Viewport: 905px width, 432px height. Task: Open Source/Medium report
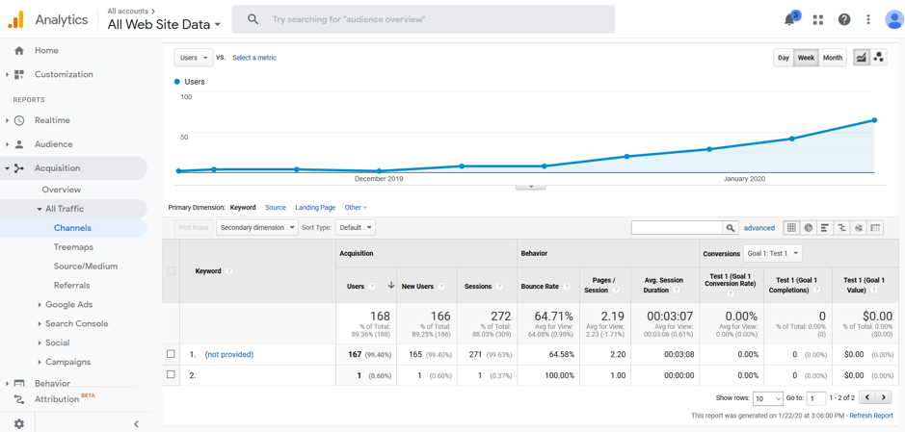(86, 267)
